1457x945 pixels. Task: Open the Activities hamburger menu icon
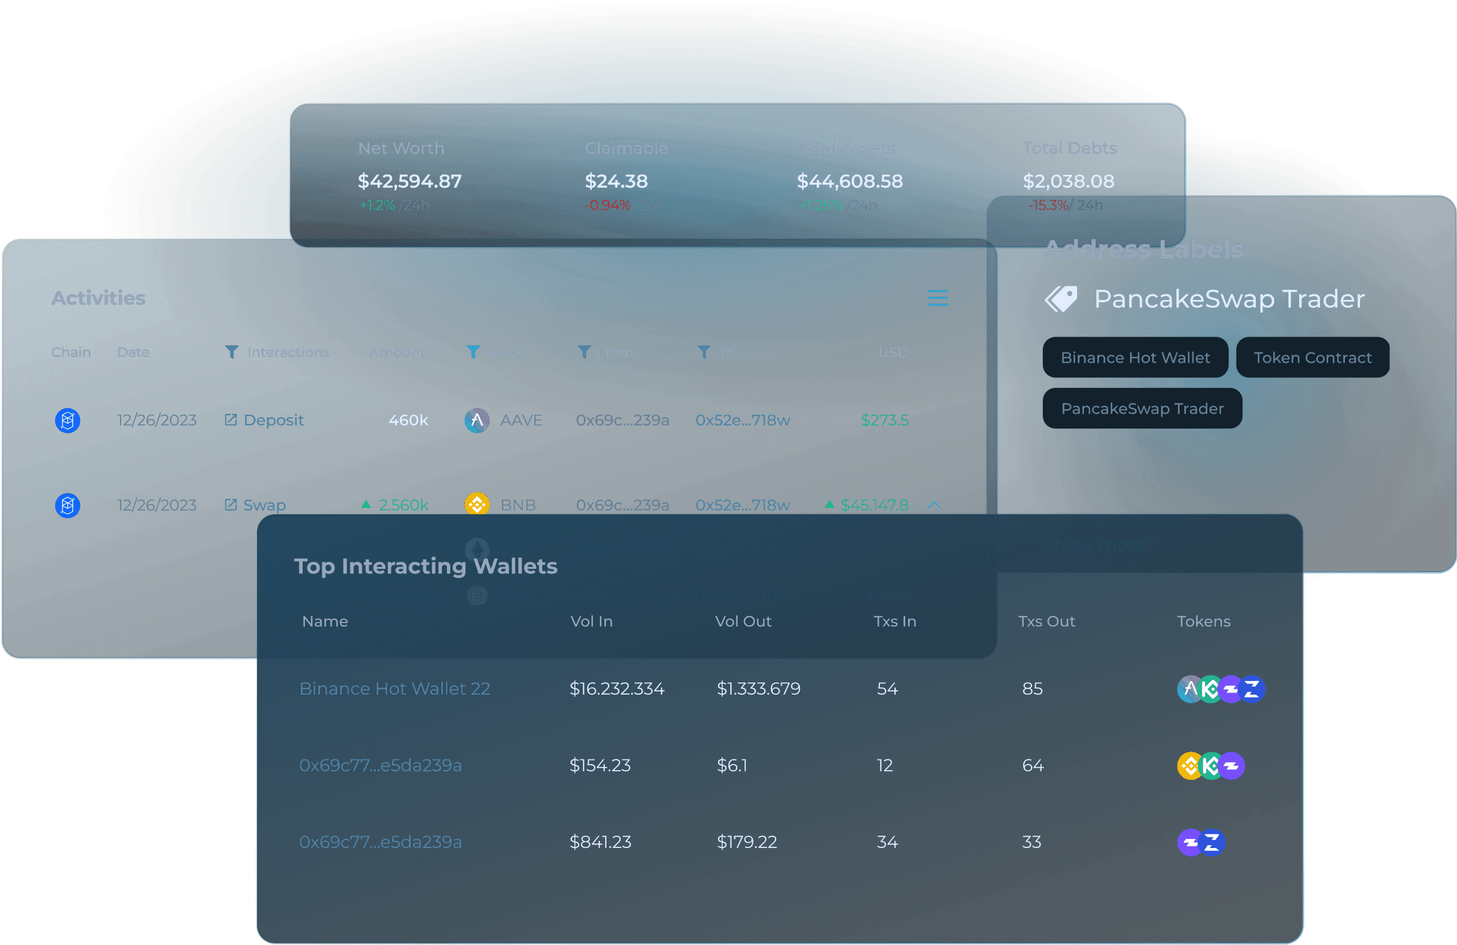coord(937,298)
